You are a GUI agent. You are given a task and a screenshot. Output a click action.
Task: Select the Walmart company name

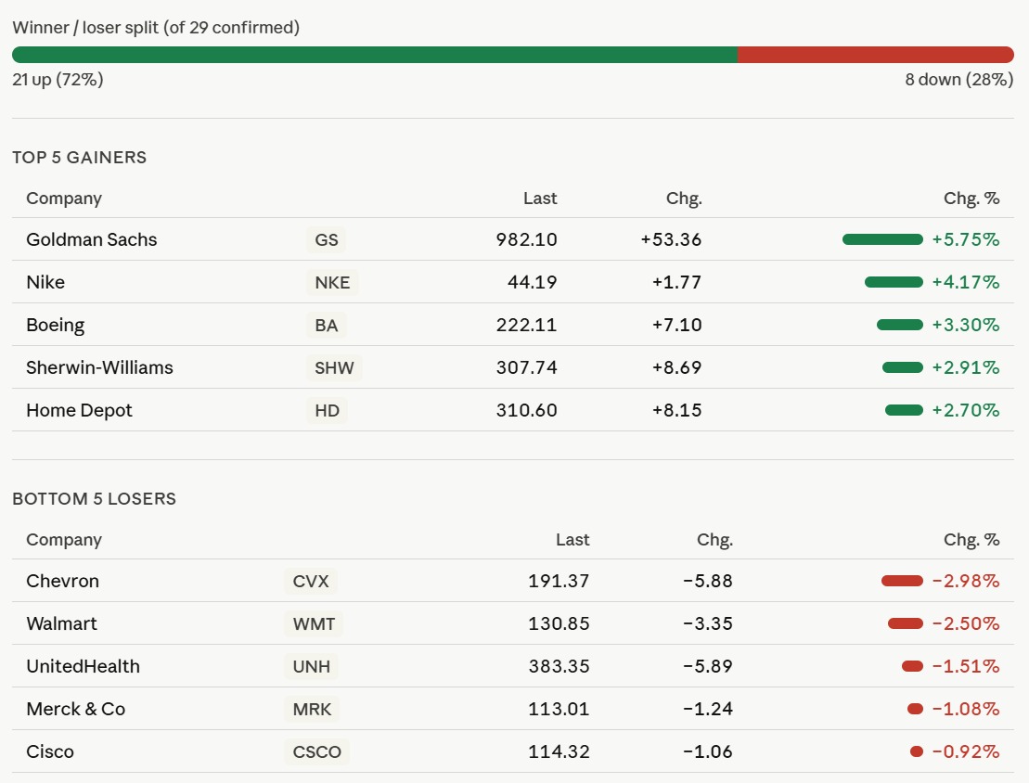point(61,623)
